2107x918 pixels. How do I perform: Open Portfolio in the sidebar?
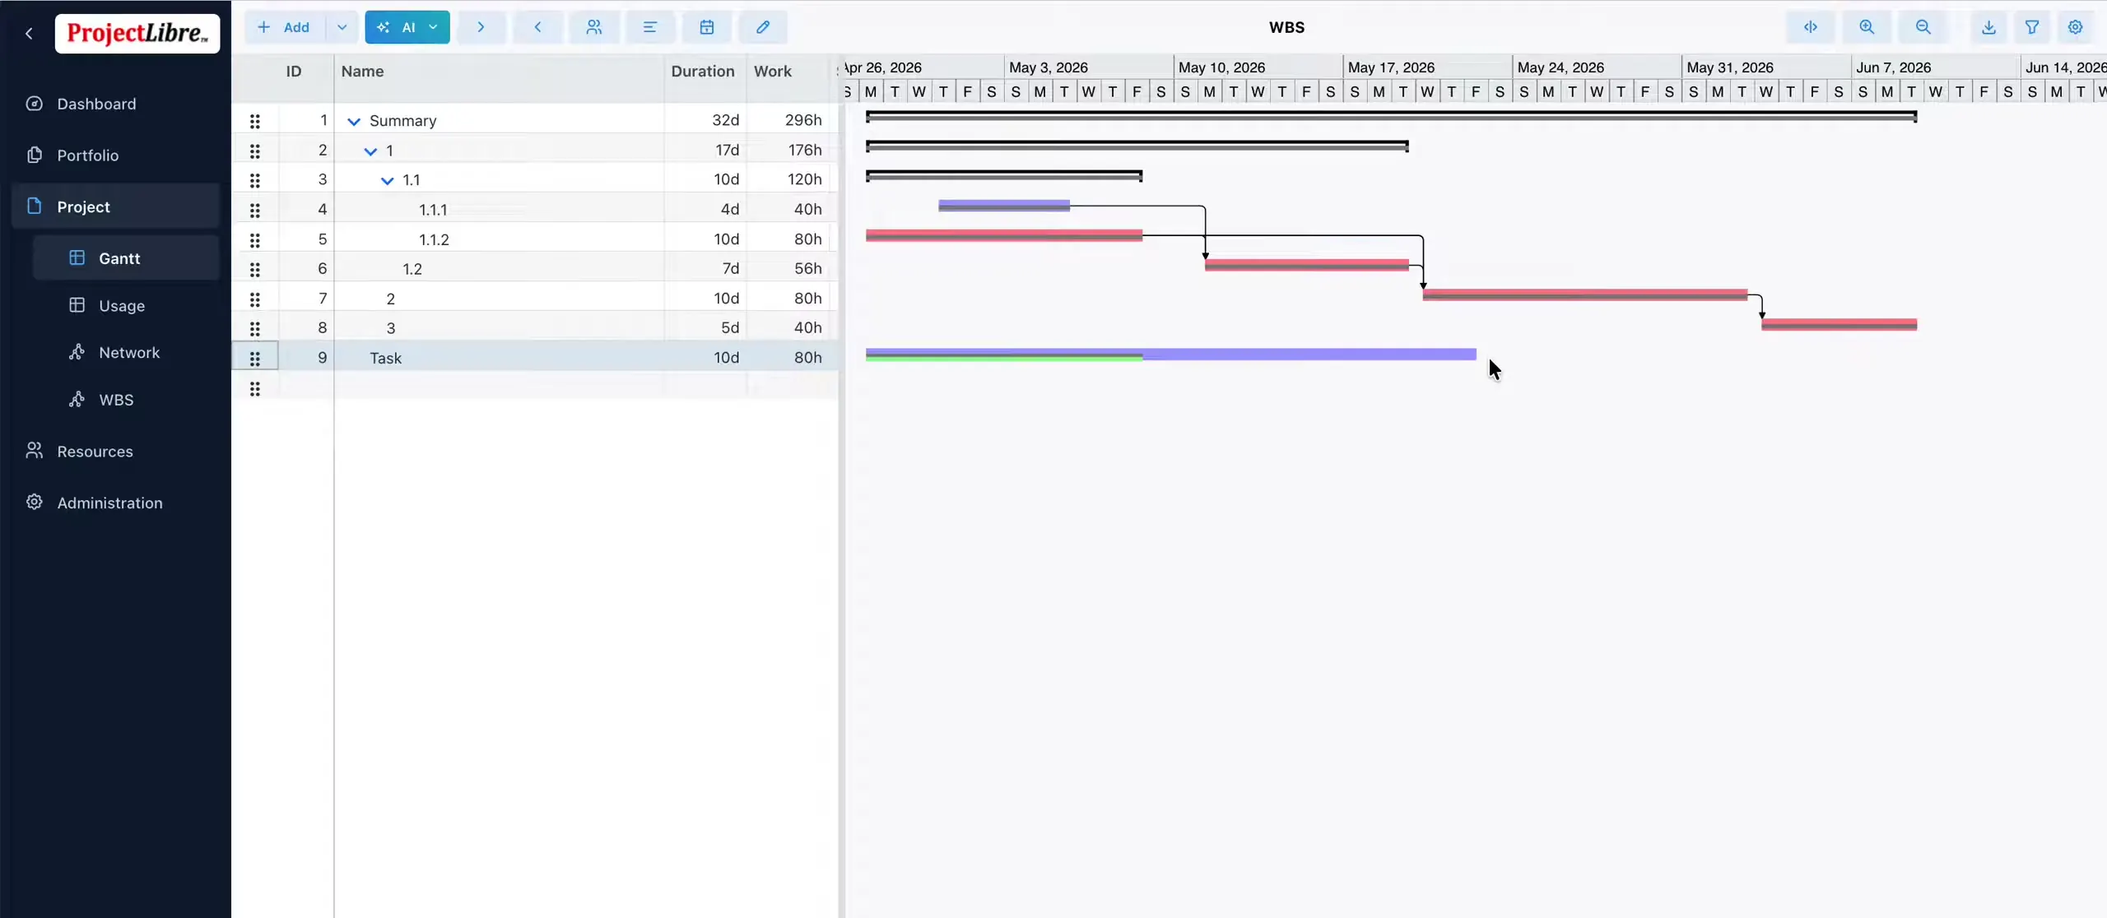115,155
